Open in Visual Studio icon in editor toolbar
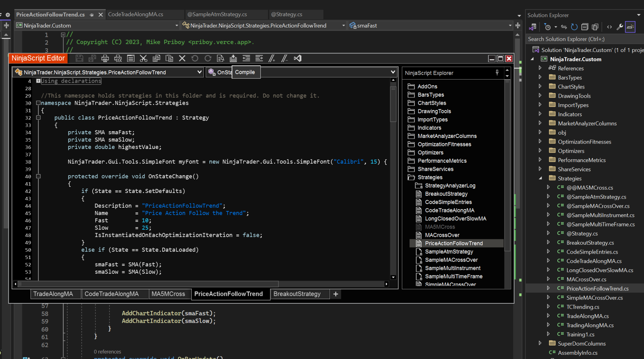Viewport: 644px width, 359px height. pyautogui.click(x=298, y=58)
